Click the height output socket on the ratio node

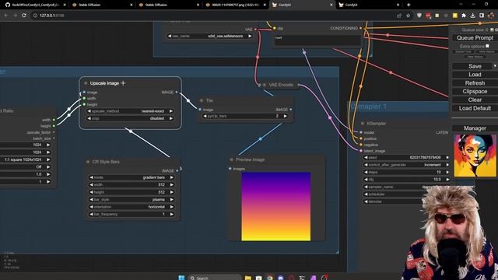pyautogui.click(x=54, y=126)
